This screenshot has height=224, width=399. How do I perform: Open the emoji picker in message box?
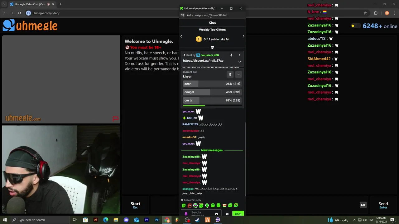[x=216, y=214]
